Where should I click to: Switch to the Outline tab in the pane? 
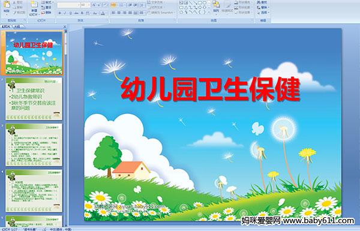click(17, 26)
